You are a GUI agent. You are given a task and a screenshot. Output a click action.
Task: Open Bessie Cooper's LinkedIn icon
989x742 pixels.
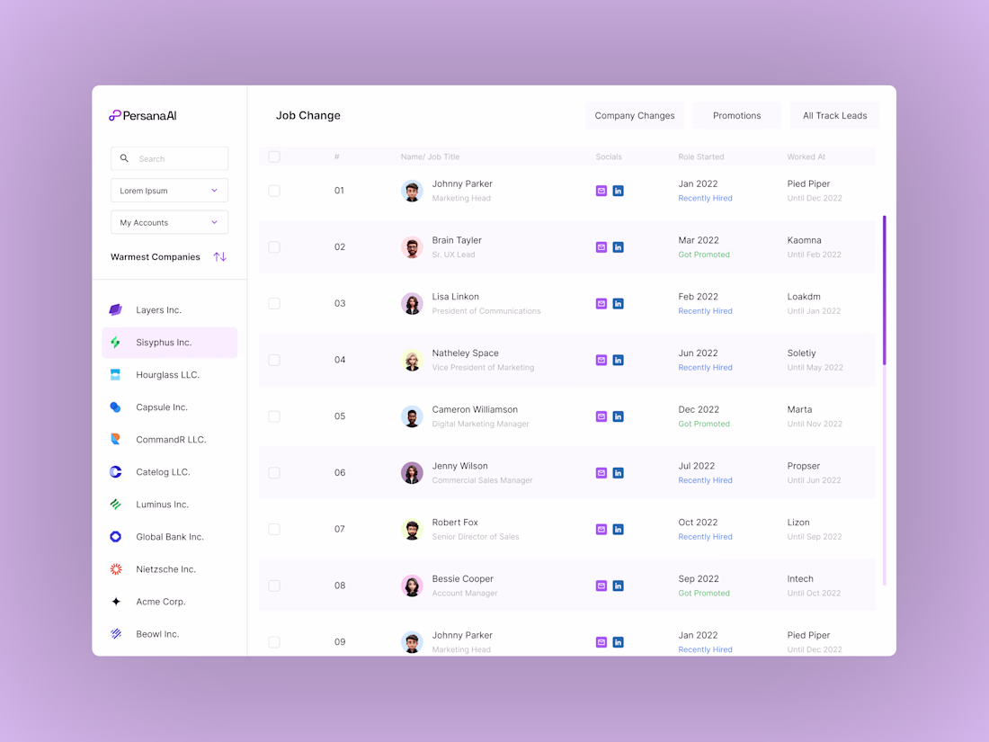coord(619,586)
